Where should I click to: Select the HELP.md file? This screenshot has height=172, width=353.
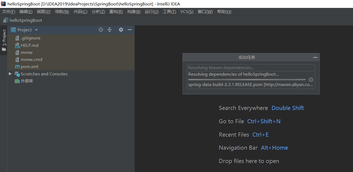tap(30, 45)
